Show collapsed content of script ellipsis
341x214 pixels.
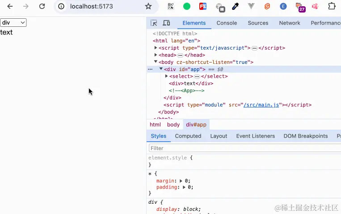[254, 48]
